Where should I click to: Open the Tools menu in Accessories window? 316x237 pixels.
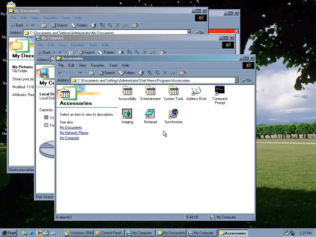[113, 65]
